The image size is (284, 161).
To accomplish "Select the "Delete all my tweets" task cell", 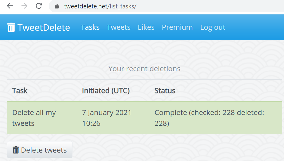I will pos(34,118).
